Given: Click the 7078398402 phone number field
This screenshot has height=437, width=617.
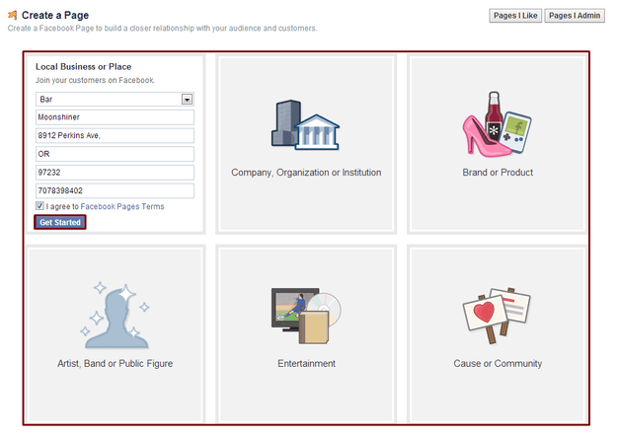Looking at the screenshot, I should tap(115, 190).
